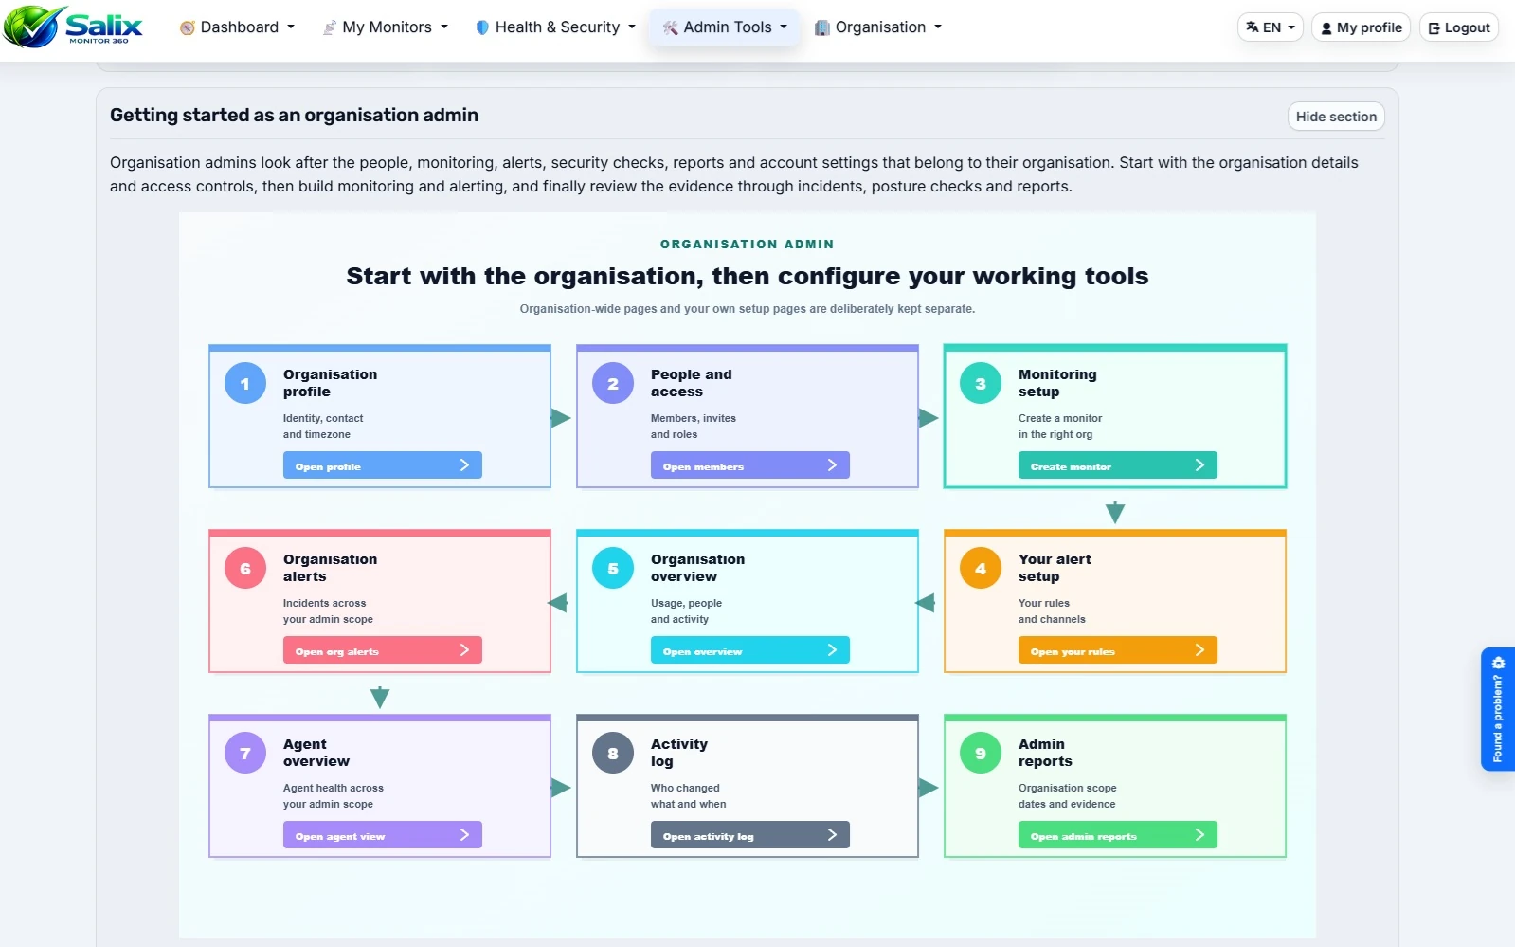Viewport: 1515px width, 947px height.
Task: Open the My Monitors menu
Action: pos(386,27)
